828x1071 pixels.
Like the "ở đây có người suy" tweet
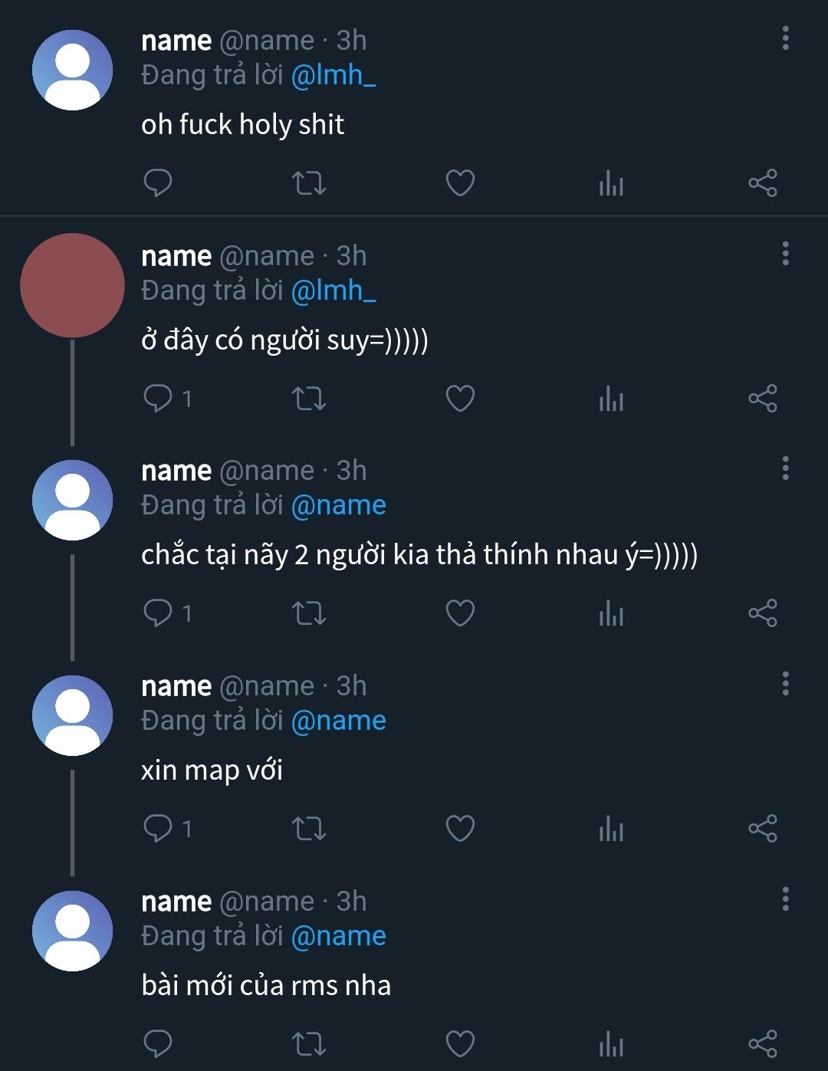coord(460,399)
